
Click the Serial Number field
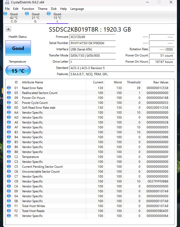pos(93,43)
